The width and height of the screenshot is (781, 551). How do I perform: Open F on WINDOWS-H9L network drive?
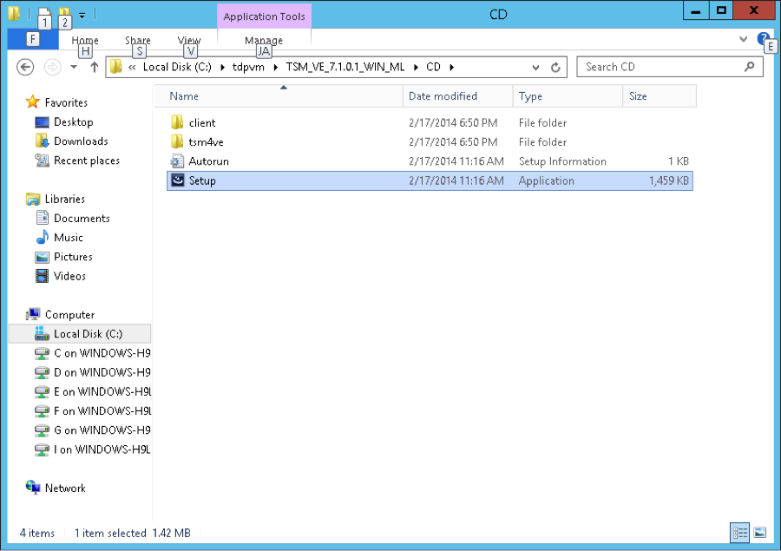pos(102,411)
